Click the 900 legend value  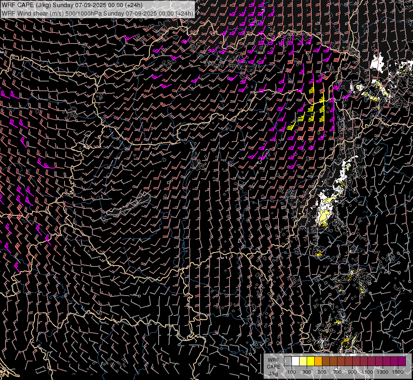pos(352,372)
